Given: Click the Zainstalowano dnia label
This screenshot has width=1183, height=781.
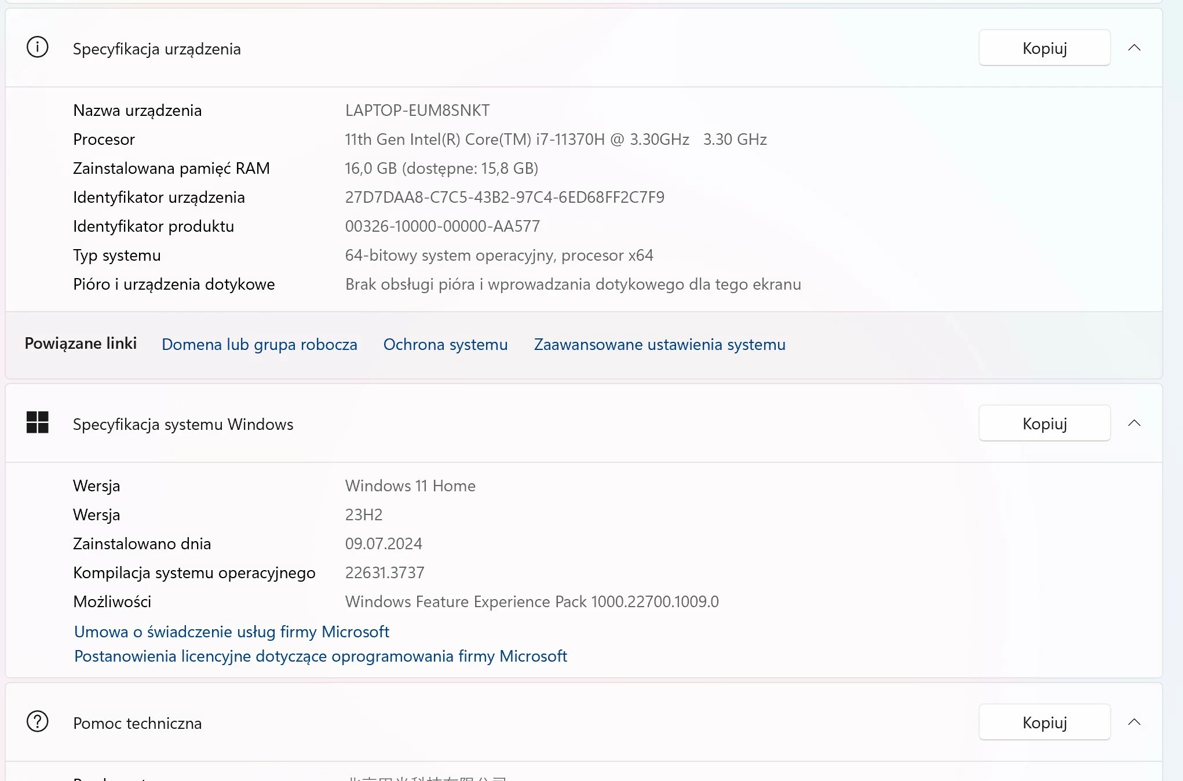Looking at the screenshot, I should point(142,543).
